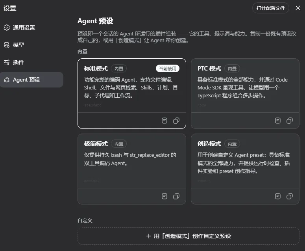This screenshot has width=305, height=251.
Task: Click 内置 tag on 极简模式 card
Action: (x=119, y=144)
